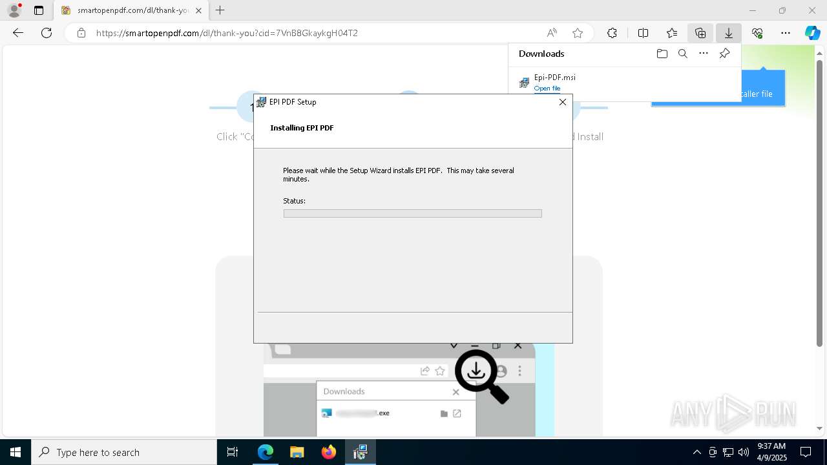The height and width of the screenshot is (465, 827).
Task: Close the smartopenpdf.com tab
Action: pos(198,10)
